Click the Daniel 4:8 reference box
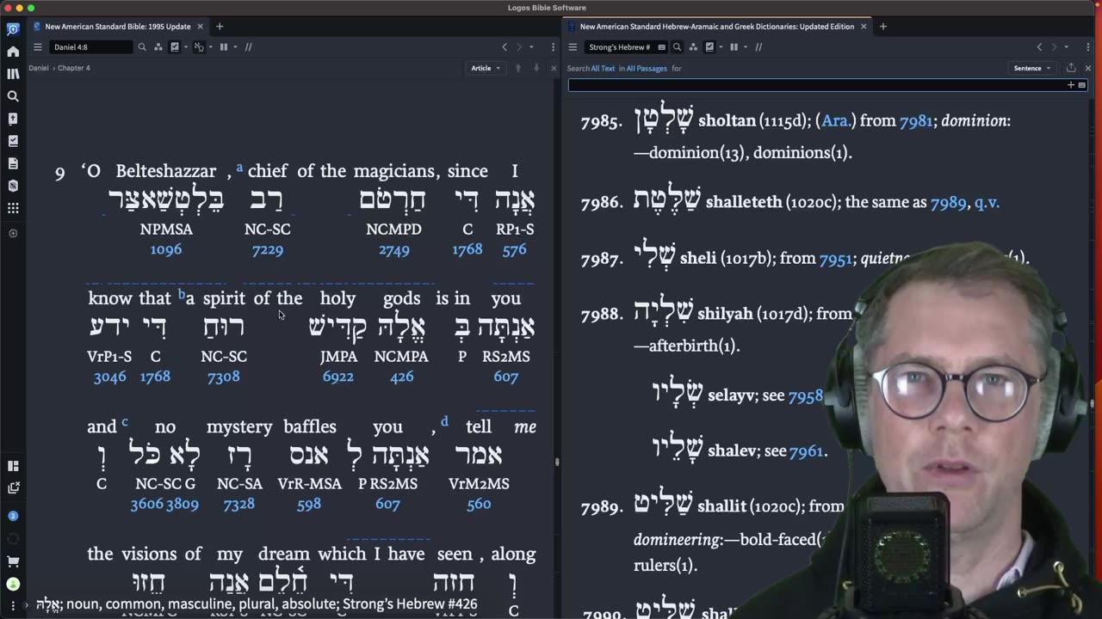The height and width of the screenshot is (619, 1102). point(90,47)
